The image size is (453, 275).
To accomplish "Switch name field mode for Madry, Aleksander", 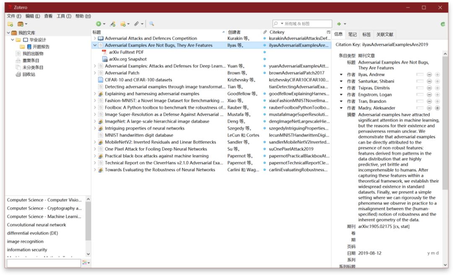I will click(419, 108).
